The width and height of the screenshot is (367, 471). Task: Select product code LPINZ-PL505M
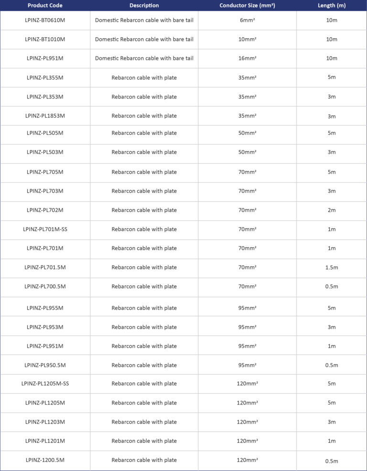point(45,133)
